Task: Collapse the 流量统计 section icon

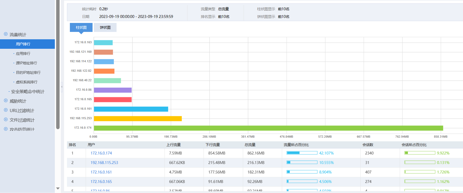Action: (x=6, y=34)
